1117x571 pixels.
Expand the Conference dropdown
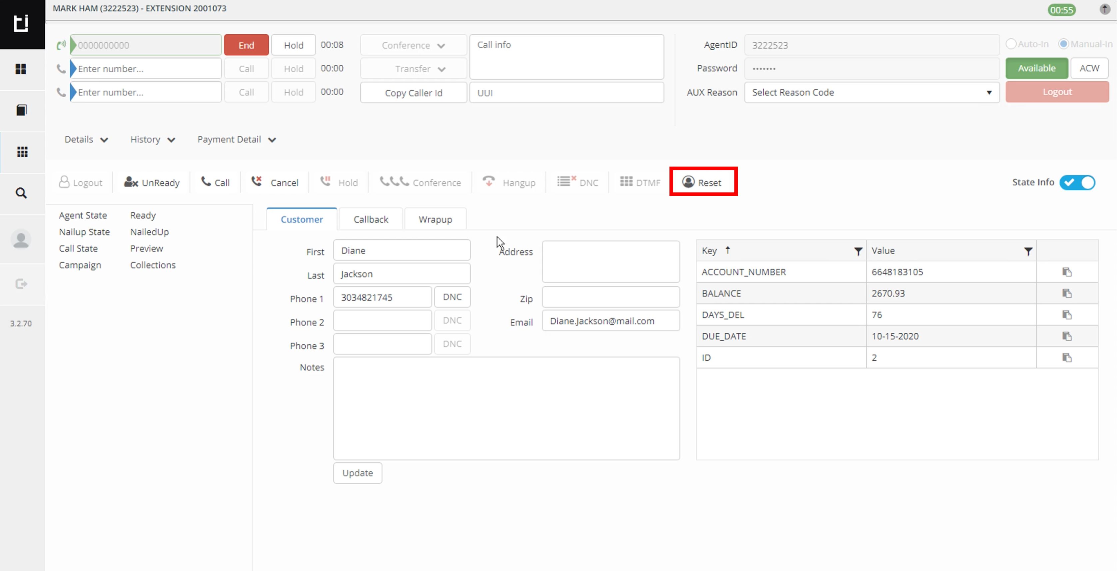pyautogui.click(x=413, y=45)
